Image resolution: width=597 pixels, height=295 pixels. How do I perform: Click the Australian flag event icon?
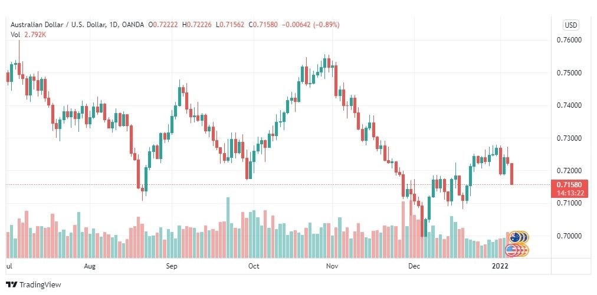point(515,237)
